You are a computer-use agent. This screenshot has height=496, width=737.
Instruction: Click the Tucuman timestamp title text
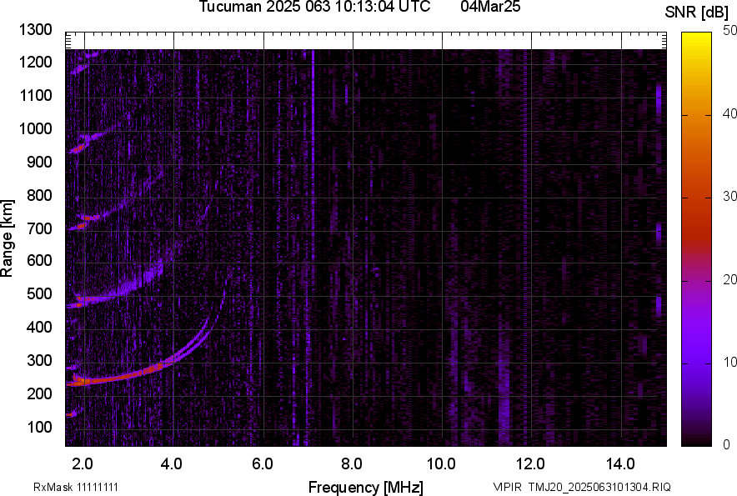[314, 8]
